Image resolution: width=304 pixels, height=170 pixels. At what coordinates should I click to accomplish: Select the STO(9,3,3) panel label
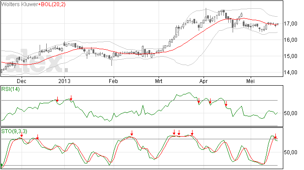pos(15,131)
